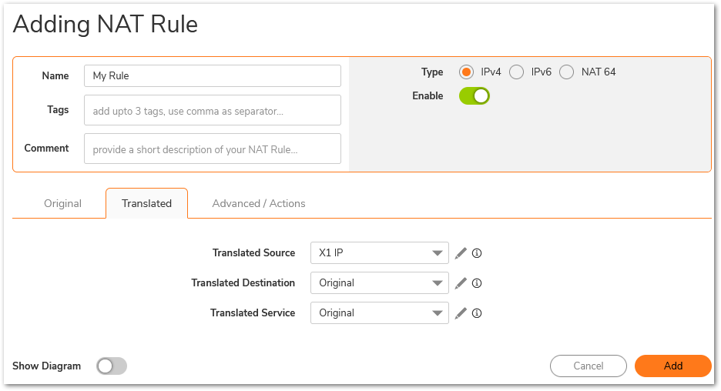Open info icon for Translated Destination
721x391 pixels.
coord(477,283)
